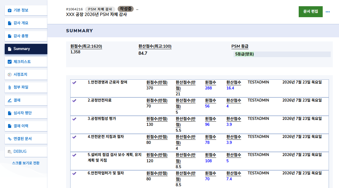Click checkmark of 4.안전운전 지침과 절차 row
This screenshot has height=188, width=339.
[74, 137]
